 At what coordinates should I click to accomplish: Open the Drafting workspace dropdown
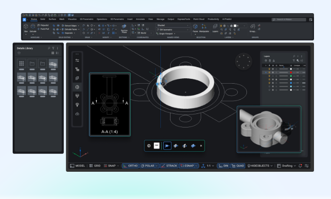(x=286, y=166)
